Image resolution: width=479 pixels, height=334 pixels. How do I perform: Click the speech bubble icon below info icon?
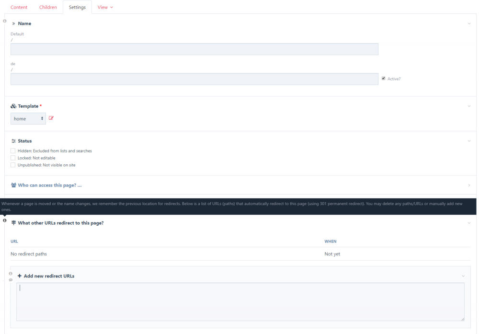pos(10,280)
